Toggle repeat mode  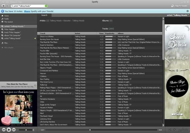click(x=174, y=130)
